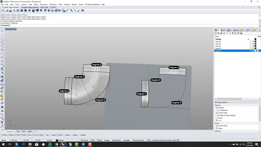Image resolution: width=261 pixels, height=147 pixels.
Task: Toggle Layer 01 visibility lightbulb
Action: tap(250, 42)
